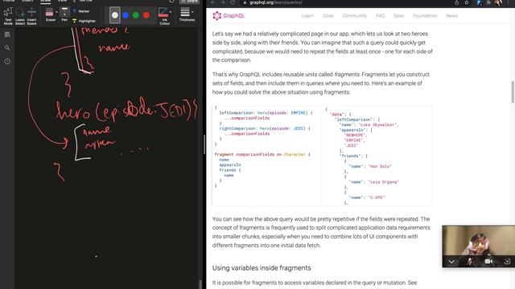
Task: Open the Ink Colour picker
Action: pos(163,16)
